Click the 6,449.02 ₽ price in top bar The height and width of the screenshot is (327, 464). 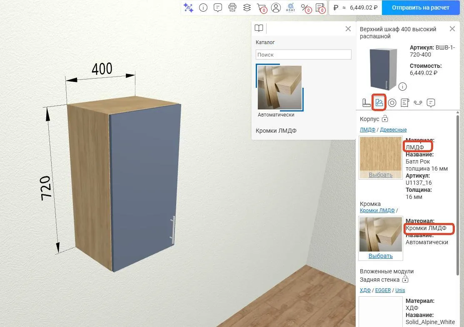coord(364,7)
